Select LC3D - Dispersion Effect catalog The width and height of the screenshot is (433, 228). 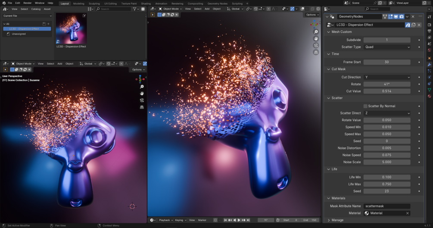click(27, 29)
